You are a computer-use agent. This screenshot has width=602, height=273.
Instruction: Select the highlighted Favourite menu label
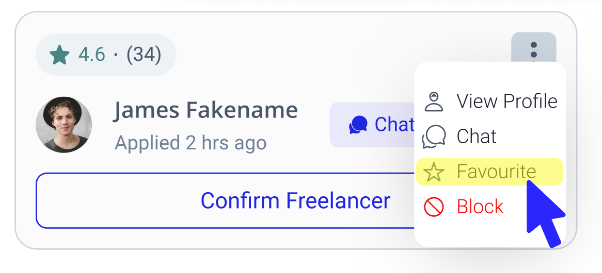pos(496,172)
